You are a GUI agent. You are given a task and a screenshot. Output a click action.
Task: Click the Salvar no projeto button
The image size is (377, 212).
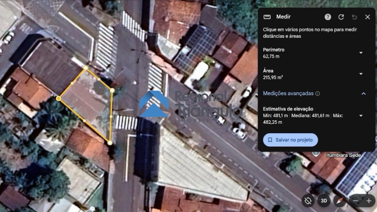point(290,140)
